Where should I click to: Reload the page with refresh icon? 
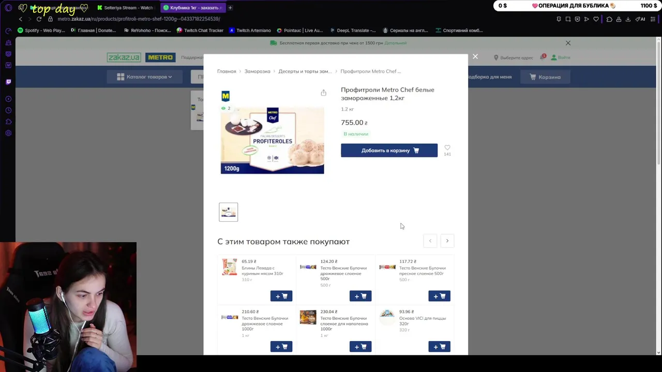tap(39, 19)
